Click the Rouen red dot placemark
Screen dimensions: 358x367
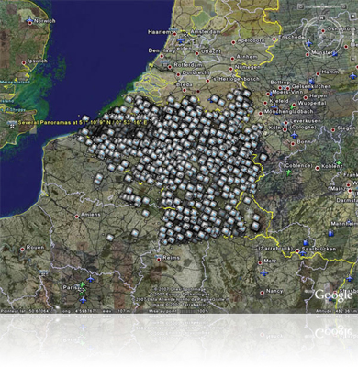point(22,250)
